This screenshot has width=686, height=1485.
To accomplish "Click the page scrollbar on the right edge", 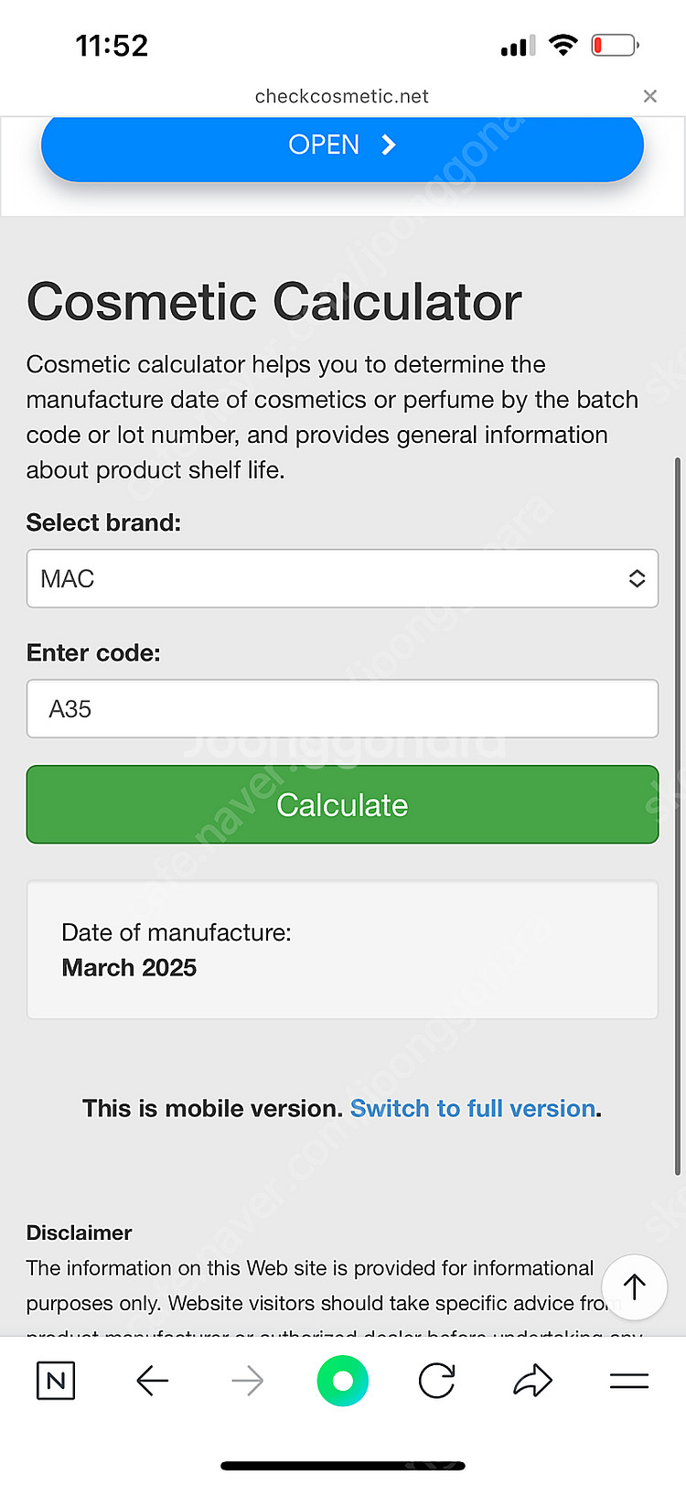I will click(677, 814).
